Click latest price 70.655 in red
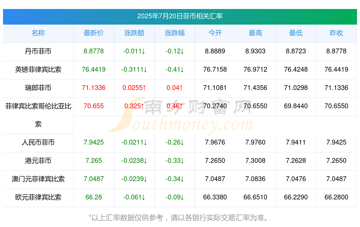The image size is (360, 227). coord(94,106)
